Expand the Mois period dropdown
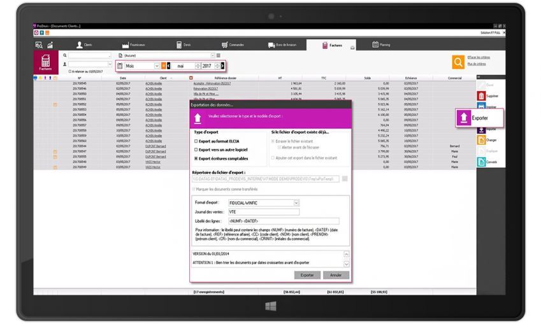Image resolution: width=541 pixels, height=324 pixels. [x=157, y=66]
